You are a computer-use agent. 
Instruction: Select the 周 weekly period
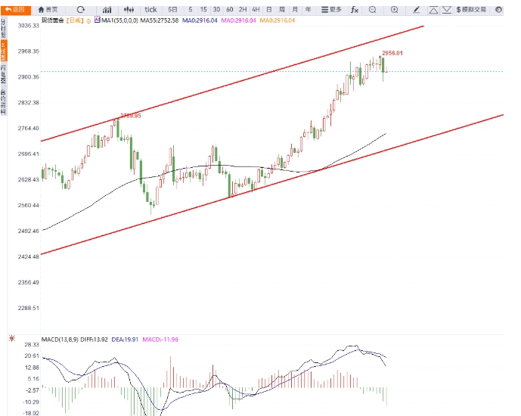(x=282, y=10)
